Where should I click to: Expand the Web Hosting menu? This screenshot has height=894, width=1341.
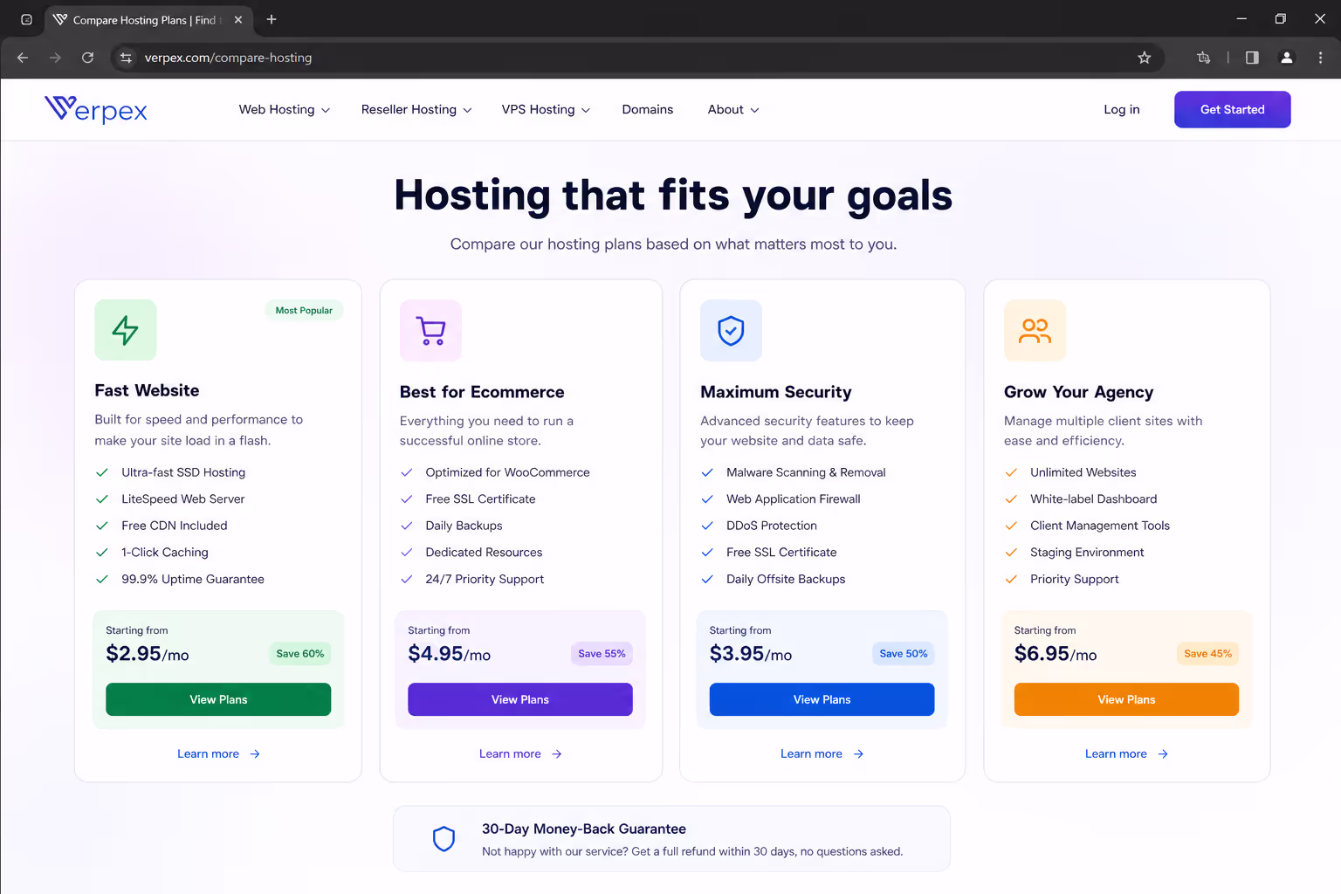click(x=285, y=109)
